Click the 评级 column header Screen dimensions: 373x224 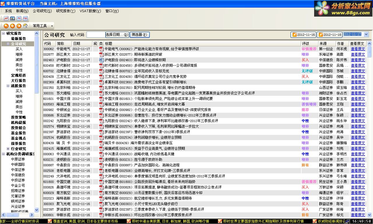pyautogui.click(x=309, y=43)
